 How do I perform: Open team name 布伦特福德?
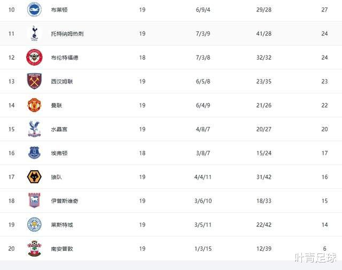[65, 58]
